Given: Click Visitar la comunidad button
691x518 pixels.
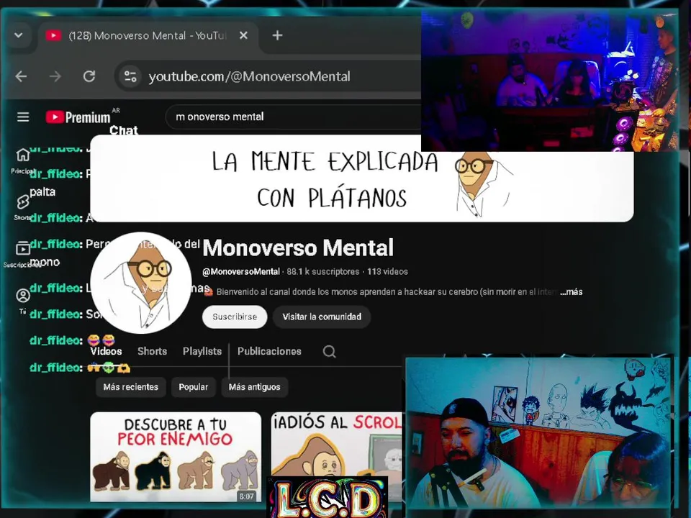Looking at the screenshot, I should (322, 317).
